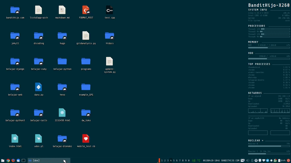This screenshot has height=163, width=291.
Task: Switch to workspace 4
Action: click(x=171, y=160)
